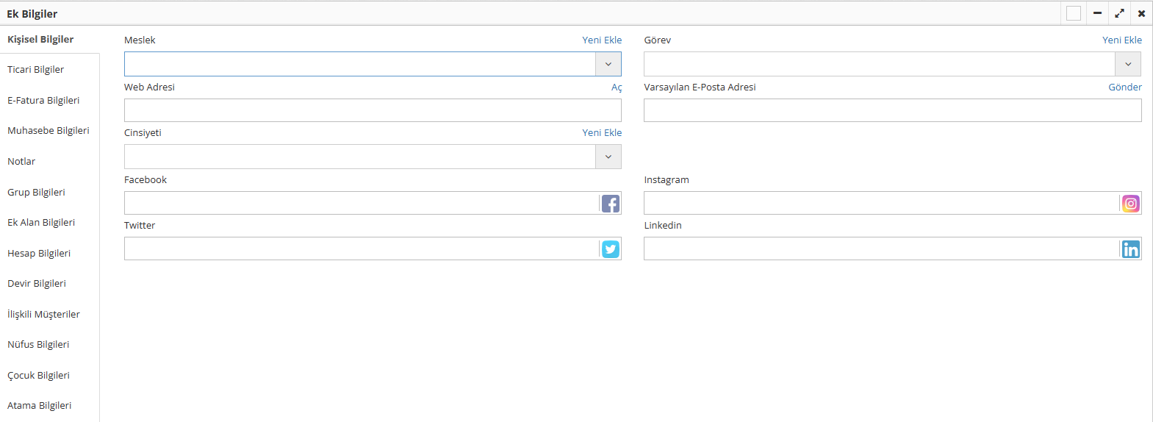Expand the panel with fullscreen arrows icon
Viewport: 1153px width, 422px height.
click(1119, 13)
